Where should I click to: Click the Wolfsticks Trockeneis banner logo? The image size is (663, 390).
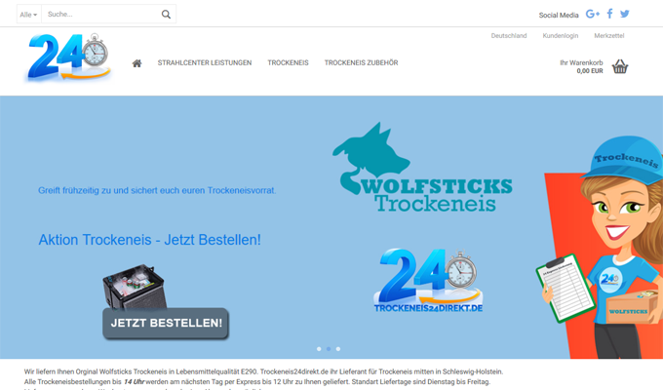point(422,168)
